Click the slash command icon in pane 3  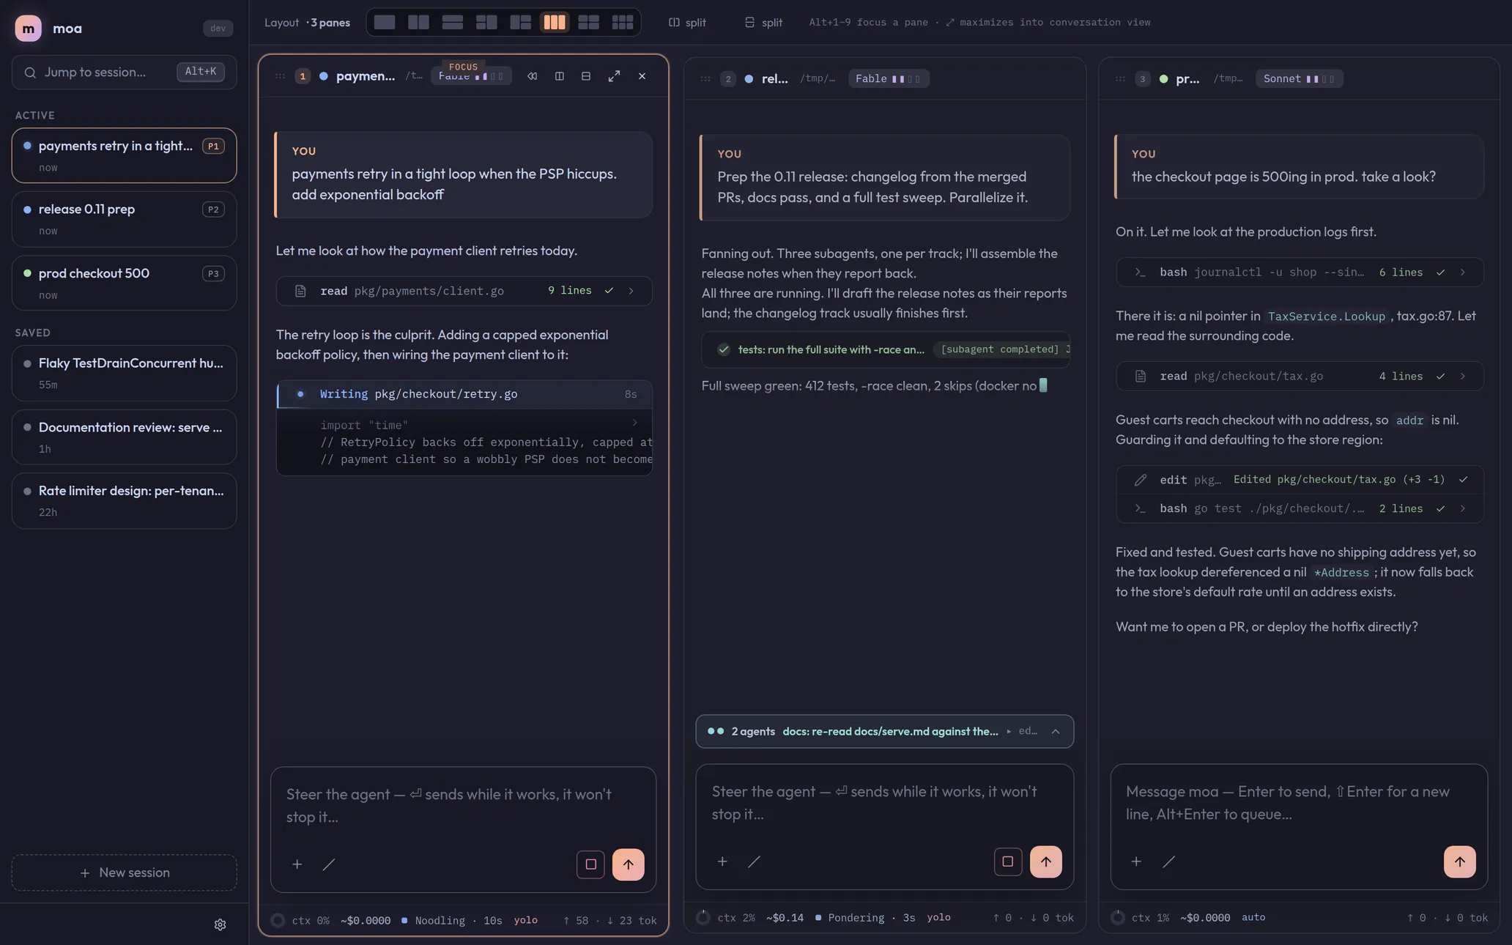click(1168, 861)
